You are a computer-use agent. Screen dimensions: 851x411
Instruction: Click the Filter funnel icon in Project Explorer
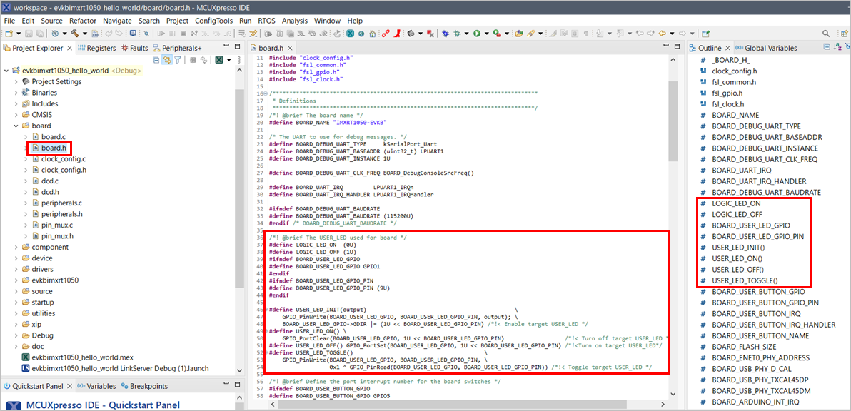click(x=177, y=60)
